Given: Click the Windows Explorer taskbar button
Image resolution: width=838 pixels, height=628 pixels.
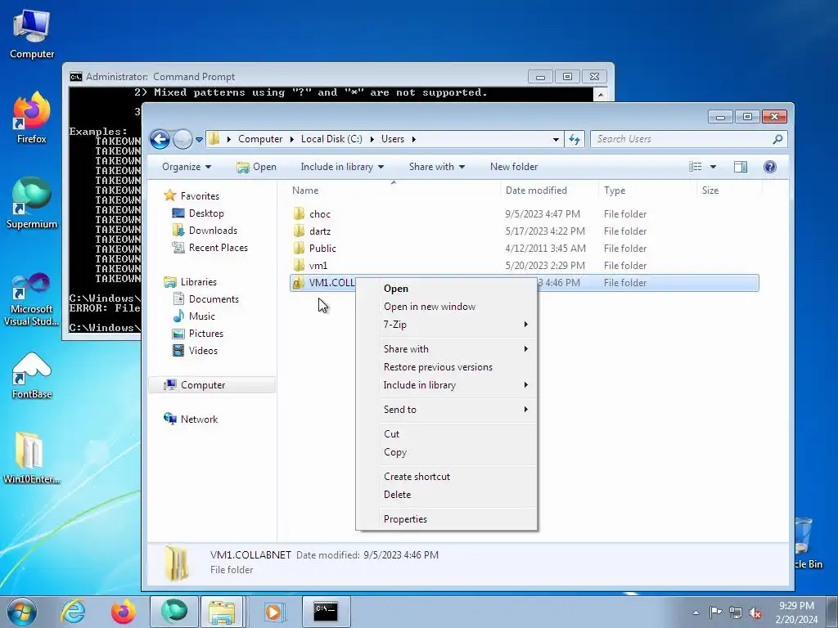Looking at the screenshot, I should pos(223,612).
